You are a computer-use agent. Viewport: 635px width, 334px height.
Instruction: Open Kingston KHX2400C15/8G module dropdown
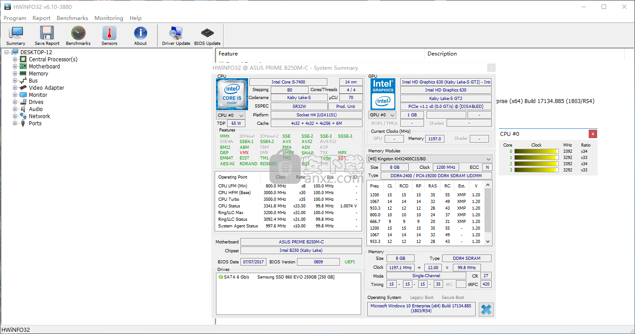point(429,159)
